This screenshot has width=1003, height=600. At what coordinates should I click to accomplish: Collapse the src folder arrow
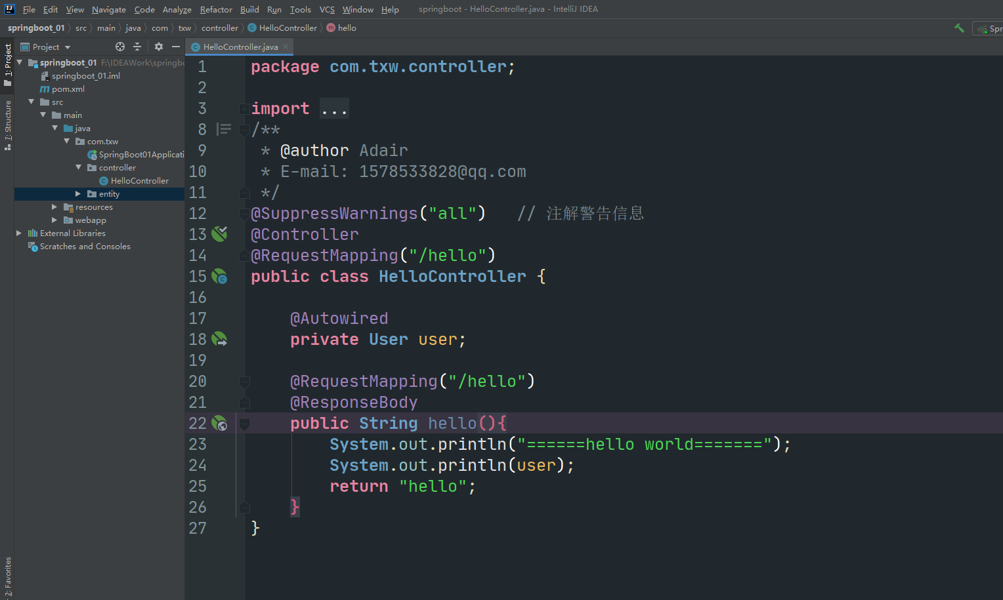(x=32, y=102)
